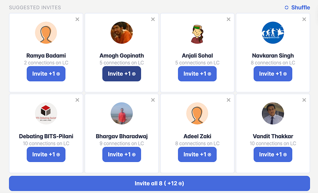Dismiss the Amogh Gopinath suggestion
The width and height of the screenshot is (318, 193).
[x=153, y=19]
